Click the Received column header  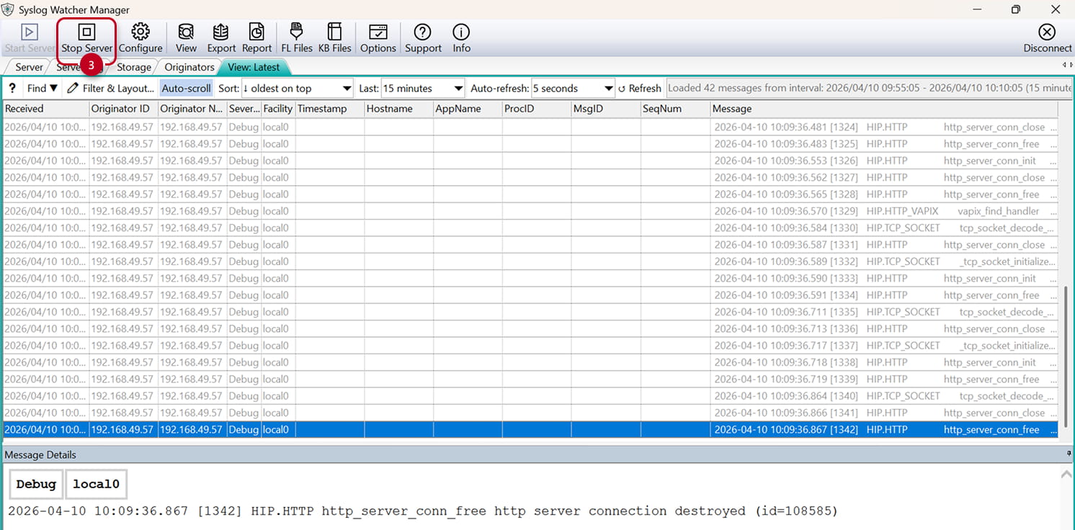pos(45,109)
